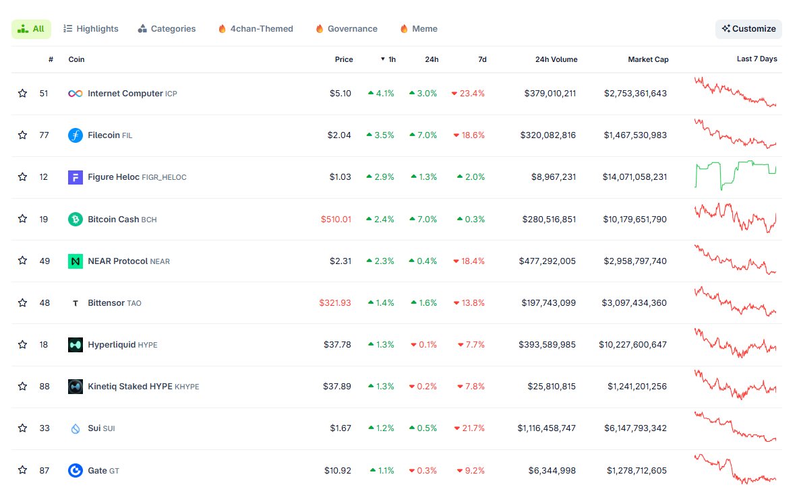This screenshot has width=799, height=487.
Task: Sort by the Price column header
Action: 344,59
